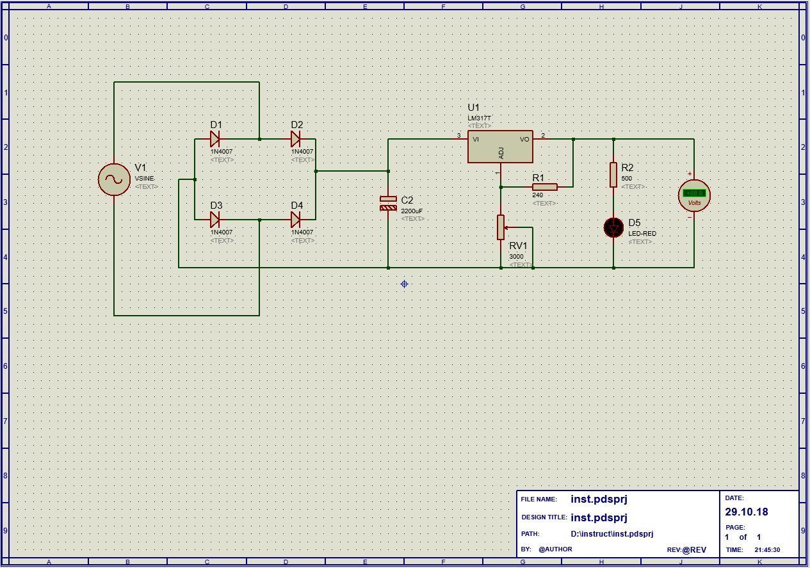Select the inst.pdsprj file name text
Image resolution: width=810 pixels, height=568 pixels.
point(598,498)
